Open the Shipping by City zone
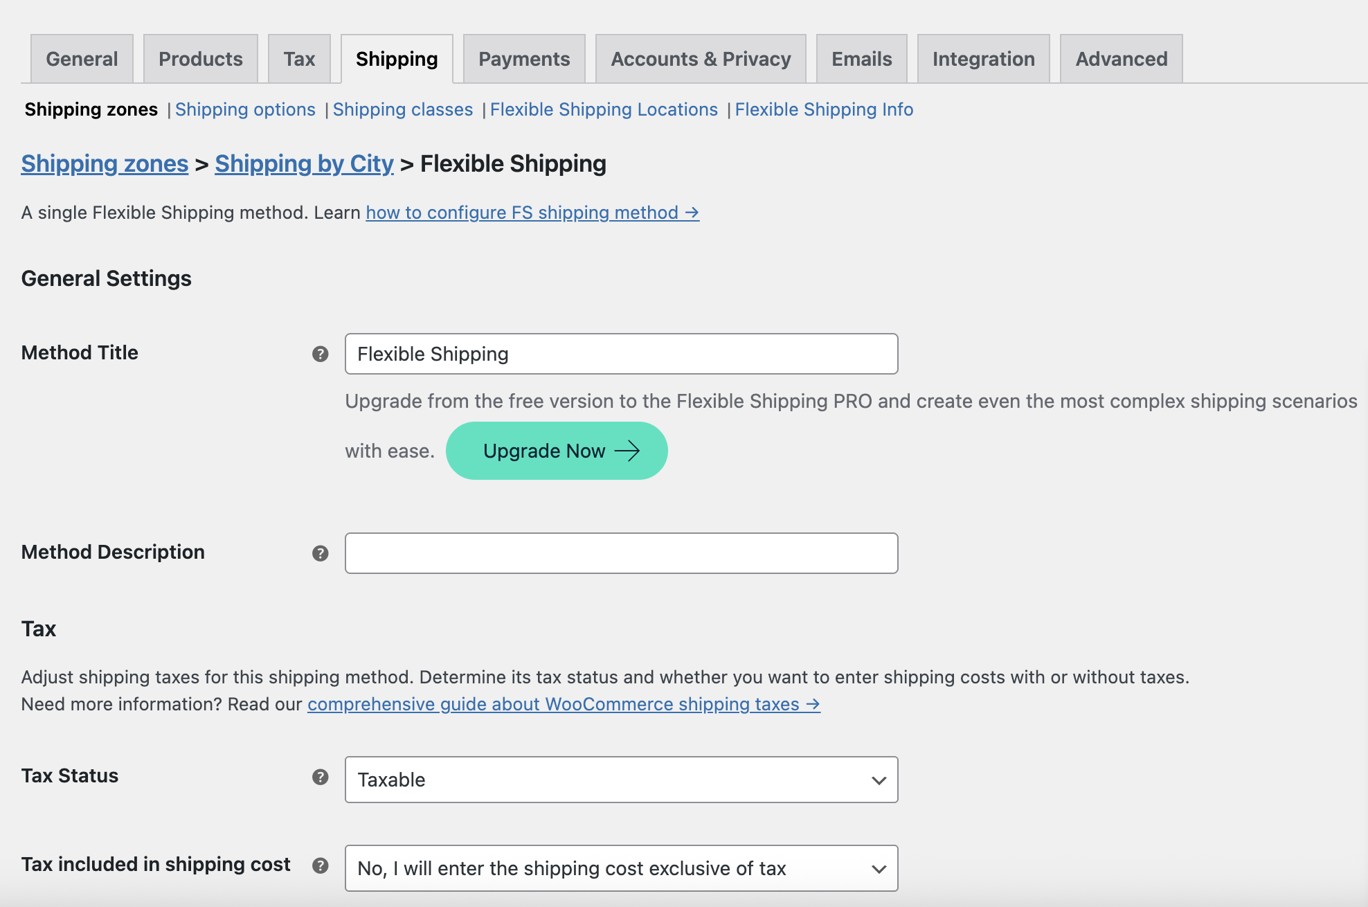 [x=303, y=163]
